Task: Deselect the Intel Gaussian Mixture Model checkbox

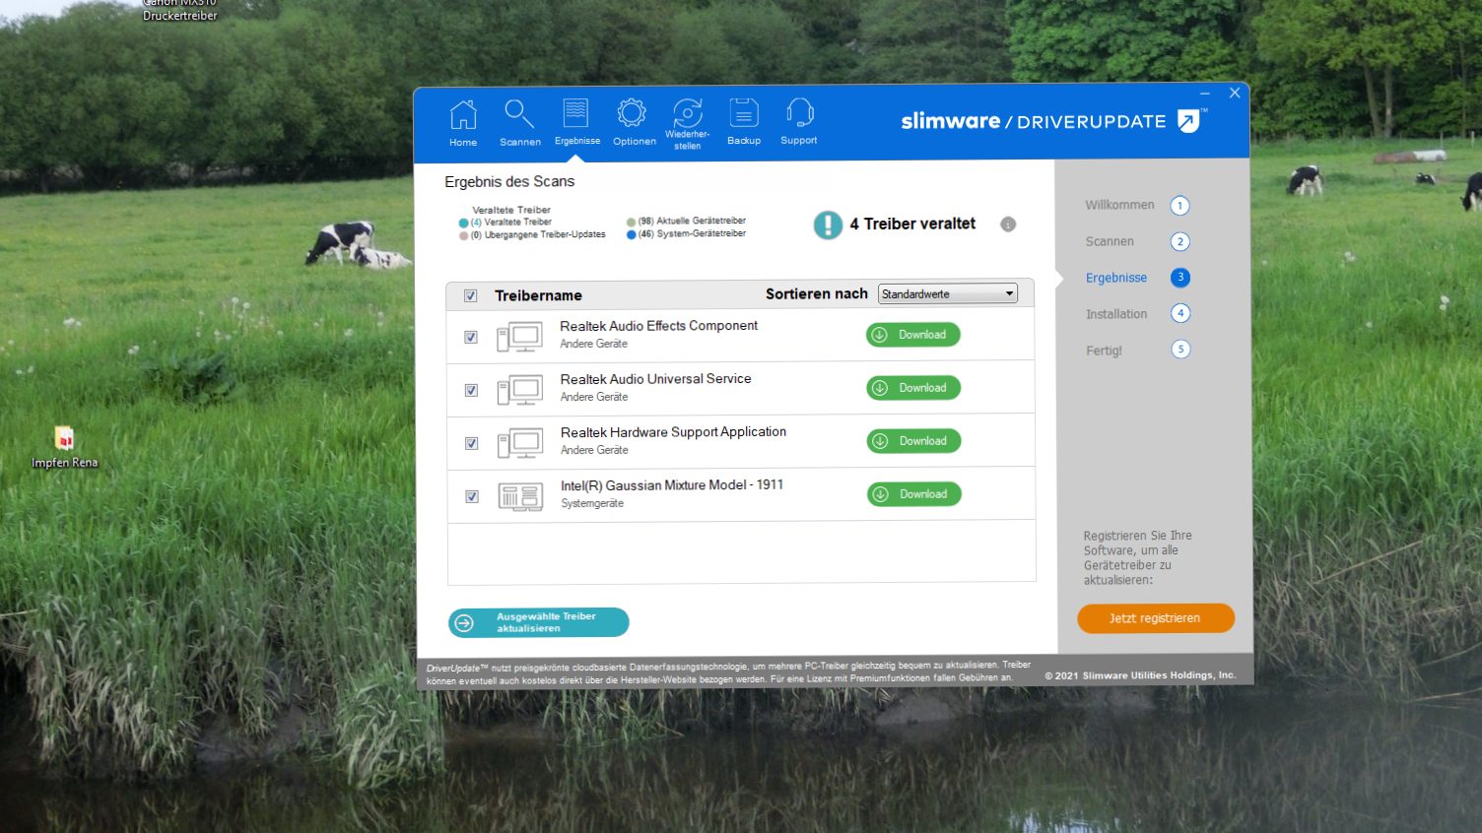Action: [x=472, y=496]
